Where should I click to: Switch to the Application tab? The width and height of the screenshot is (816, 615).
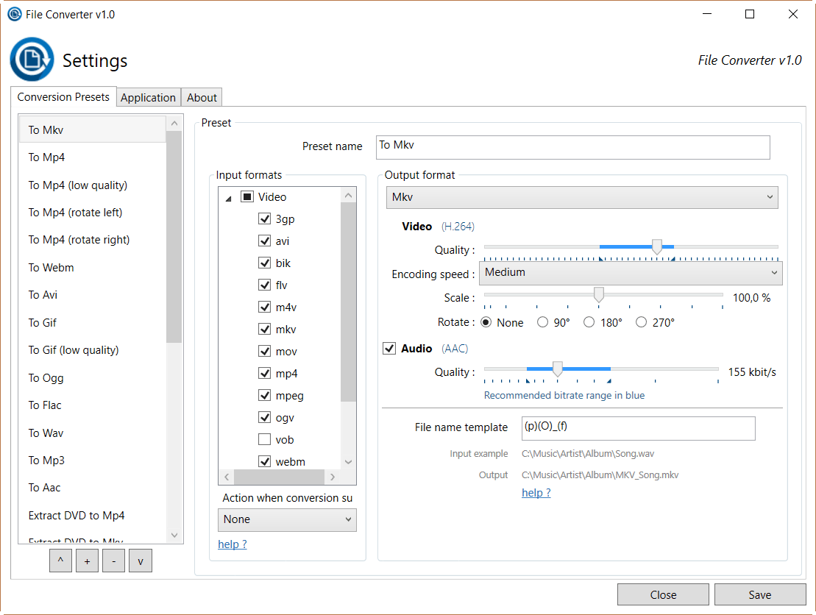click(148, 98)
